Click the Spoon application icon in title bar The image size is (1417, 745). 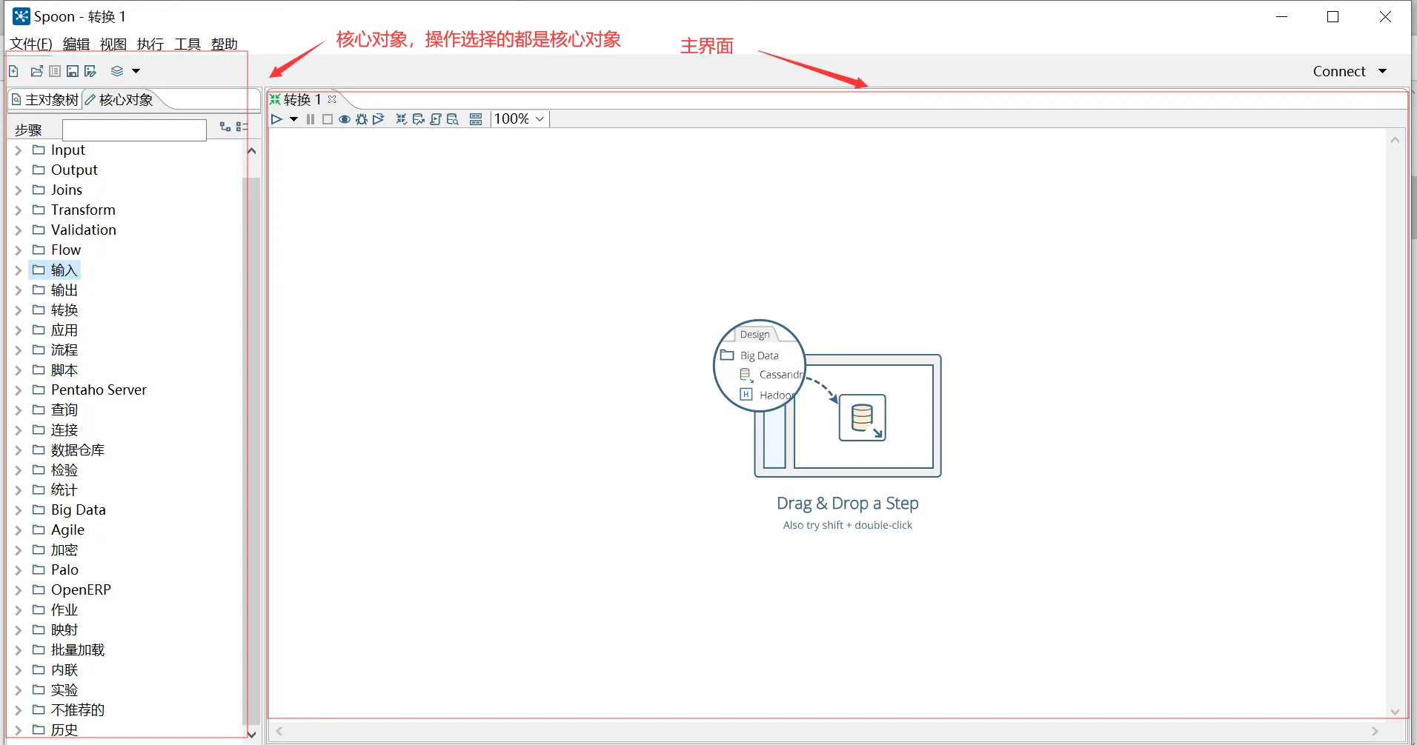21,16
